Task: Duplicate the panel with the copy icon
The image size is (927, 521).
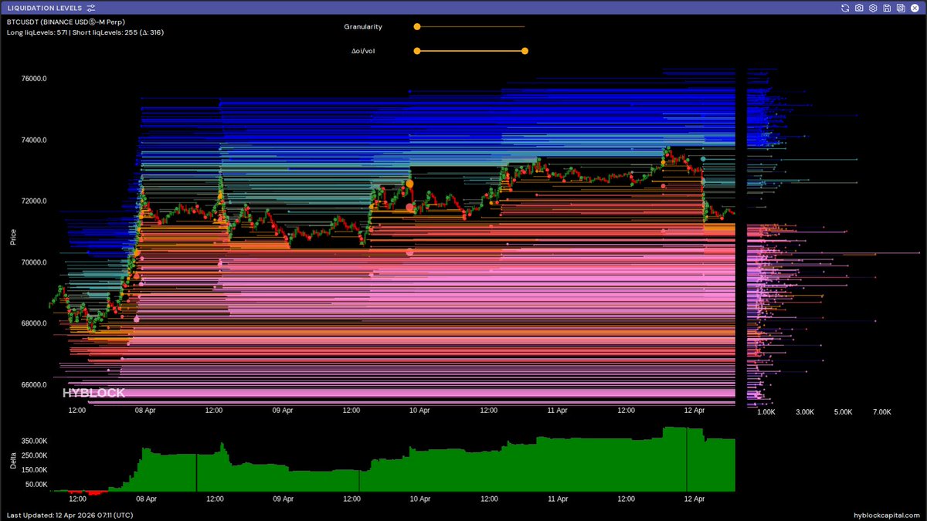Action: tap(901, 8)
